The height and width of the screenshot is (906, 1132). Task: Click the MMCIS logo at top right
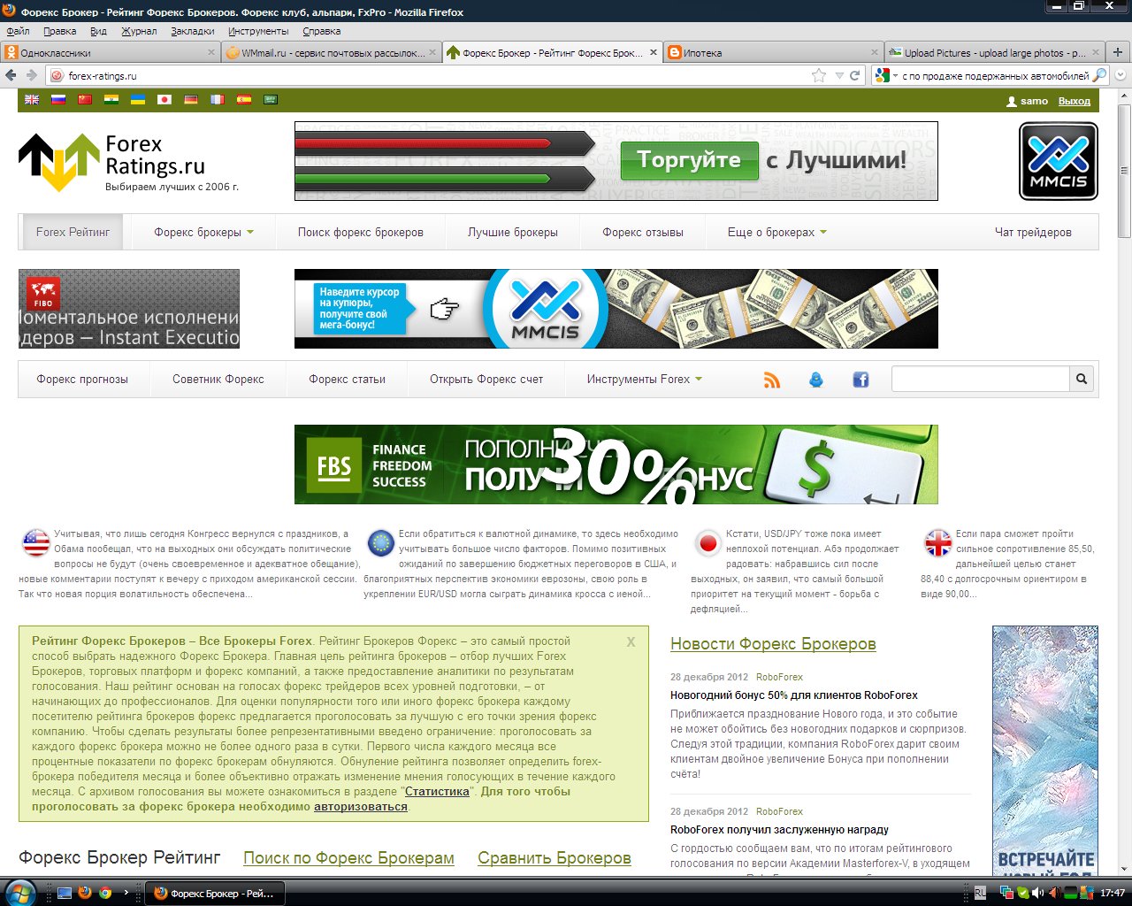tap(1059, 161)
